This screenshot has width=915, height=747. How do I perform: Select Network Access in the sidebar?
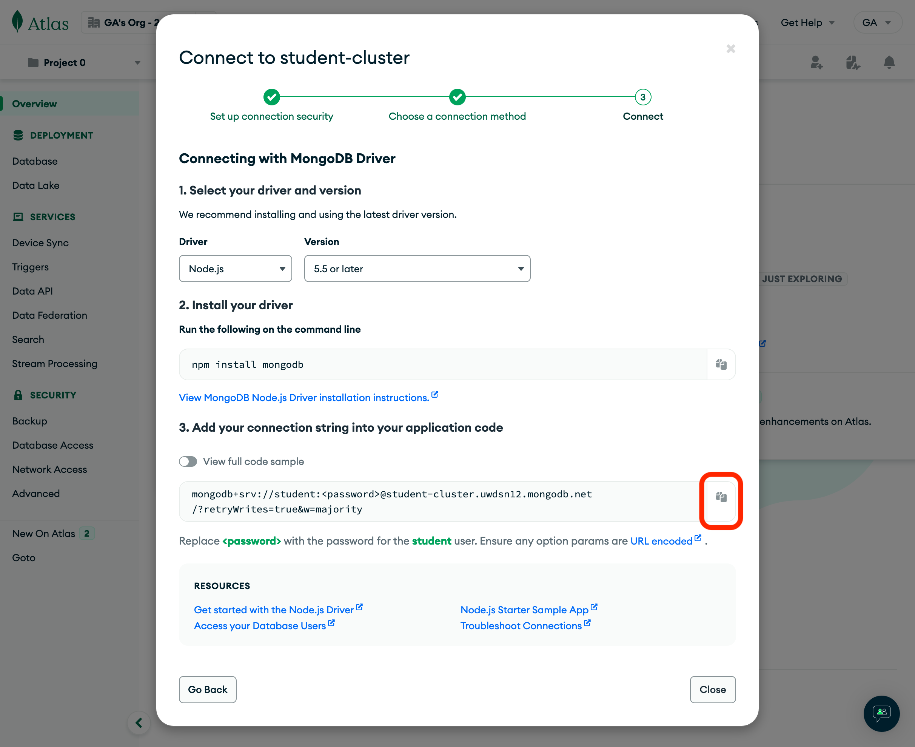(49, 469)
